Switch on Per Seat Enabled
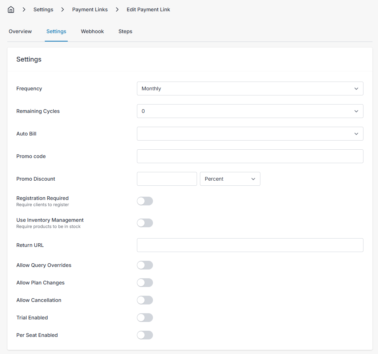Screen dimensions: 378x354 pyautogui.click(x=145, y=335)
